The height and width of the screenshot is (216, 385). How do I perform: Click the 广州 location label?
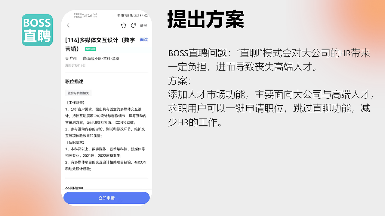tap(73, 58)
